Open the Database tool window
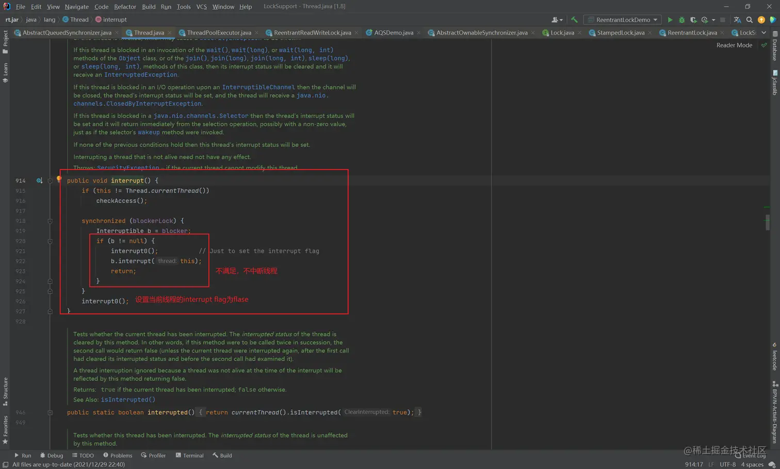 (x=775, y=46)
